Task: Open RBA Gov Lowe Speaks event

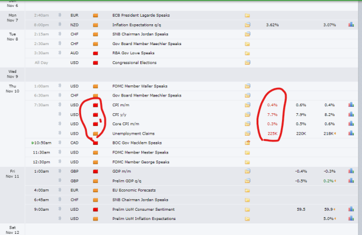Action: tap(133, 53)
